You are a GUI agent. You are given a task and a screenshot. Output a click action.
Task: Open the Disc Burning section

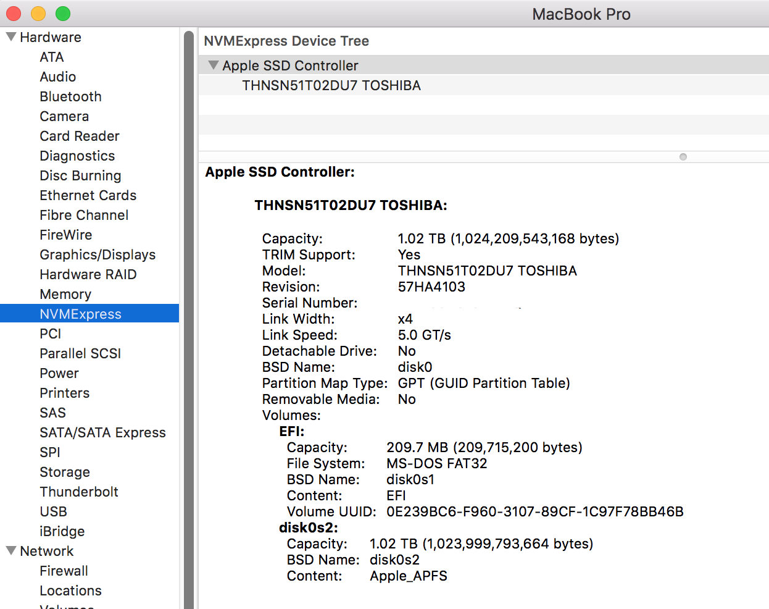click(80, 175)
